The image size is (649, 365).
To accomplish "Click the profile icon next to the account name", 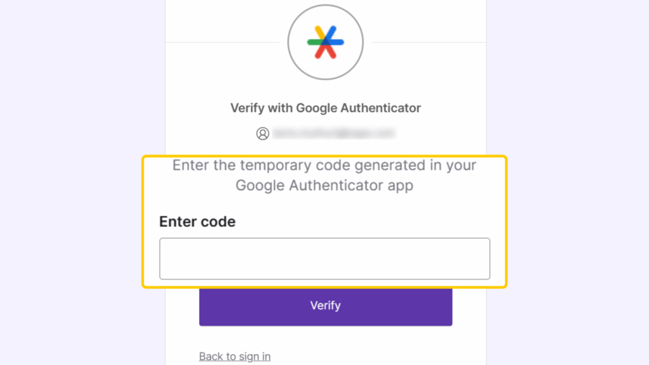I will (262, 134).
